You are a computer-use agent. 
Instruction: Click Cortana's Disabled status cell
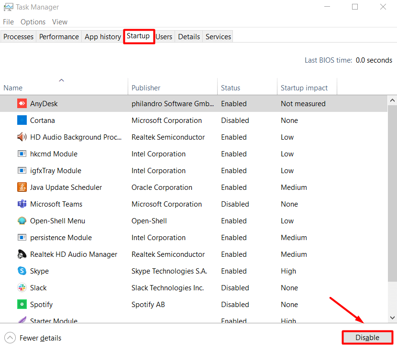[x=235, y=121]
